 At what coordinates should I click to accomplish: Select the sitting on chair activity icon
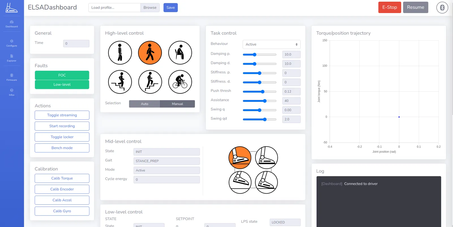click(180, 53)
